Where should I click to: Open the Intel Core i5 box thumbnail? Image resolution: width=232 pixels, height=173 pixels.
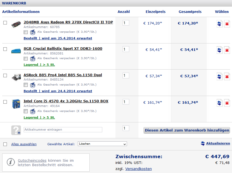[16, 104]
